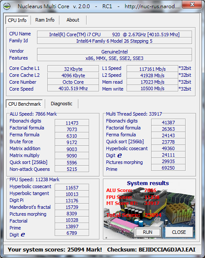205x258 pixels.
Task: Click Brute force score 9172
Action: point(72,142)
